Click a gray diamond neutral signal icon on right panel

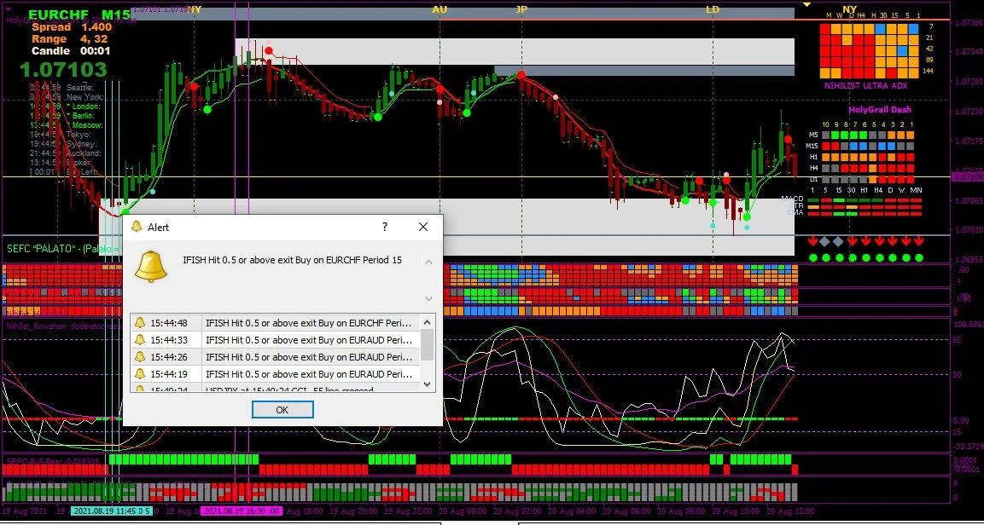(x=824, y=241)
